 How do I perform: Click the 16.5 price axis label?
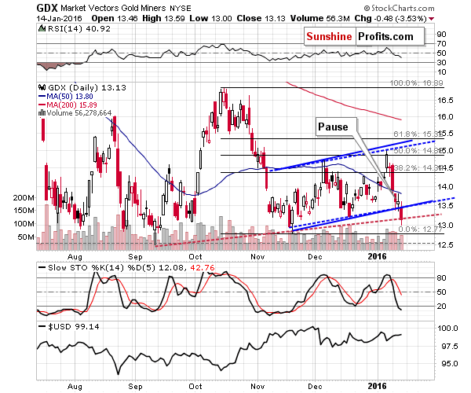[444, 100]
